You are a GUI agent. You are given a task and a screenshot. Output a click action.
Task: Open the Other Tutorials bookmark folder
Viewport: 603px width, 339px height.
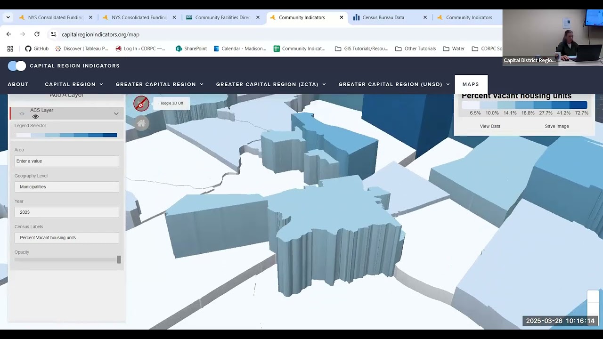coord(416,48)
